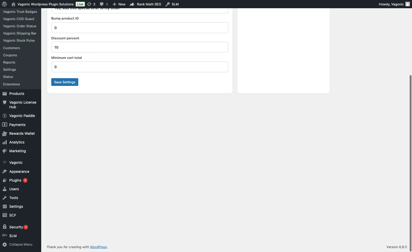
Task: Click the plus New icon
Action: coord(115,4)
